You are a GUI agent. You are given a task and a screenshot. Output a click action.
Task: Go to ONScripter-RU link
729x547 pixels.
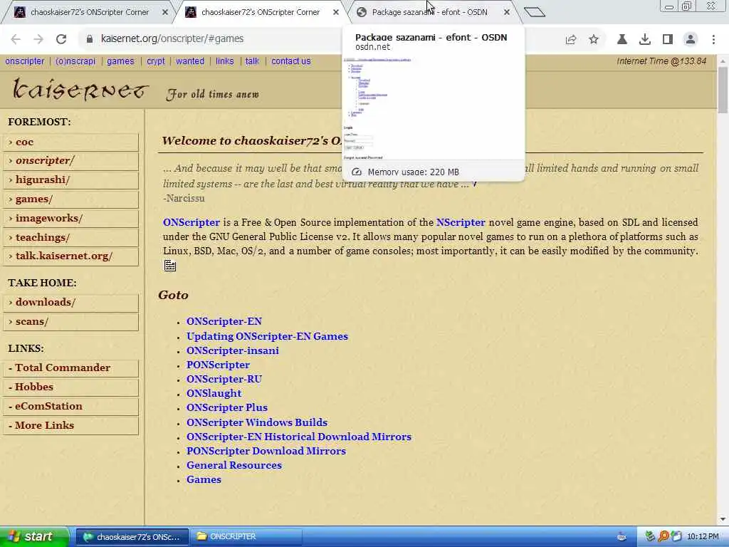pos(224,379)
